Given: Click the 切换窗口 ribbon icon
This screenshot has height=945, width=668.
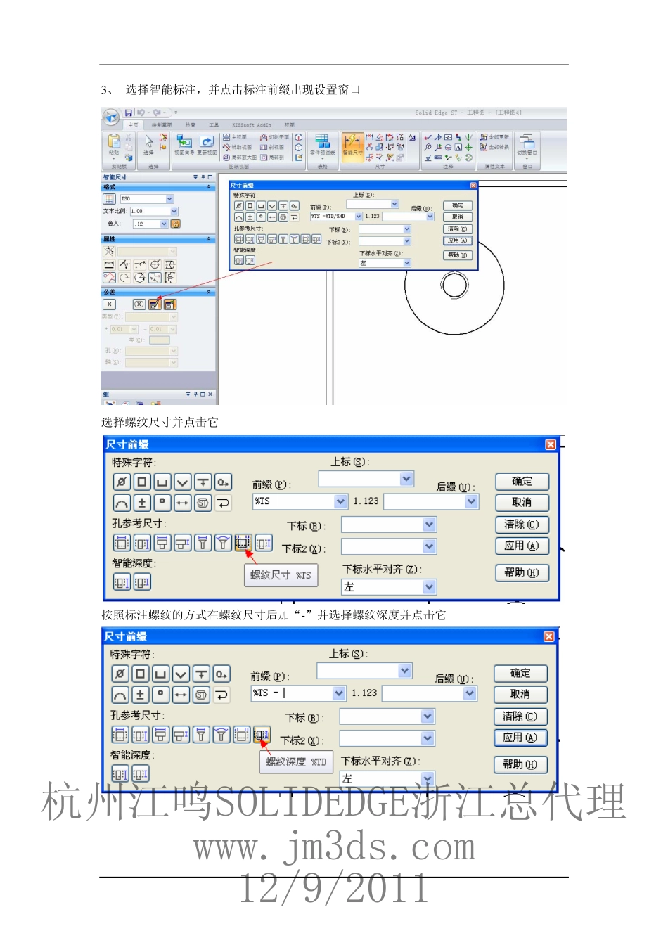Looking at the screenshot, I should pos(527,144).
